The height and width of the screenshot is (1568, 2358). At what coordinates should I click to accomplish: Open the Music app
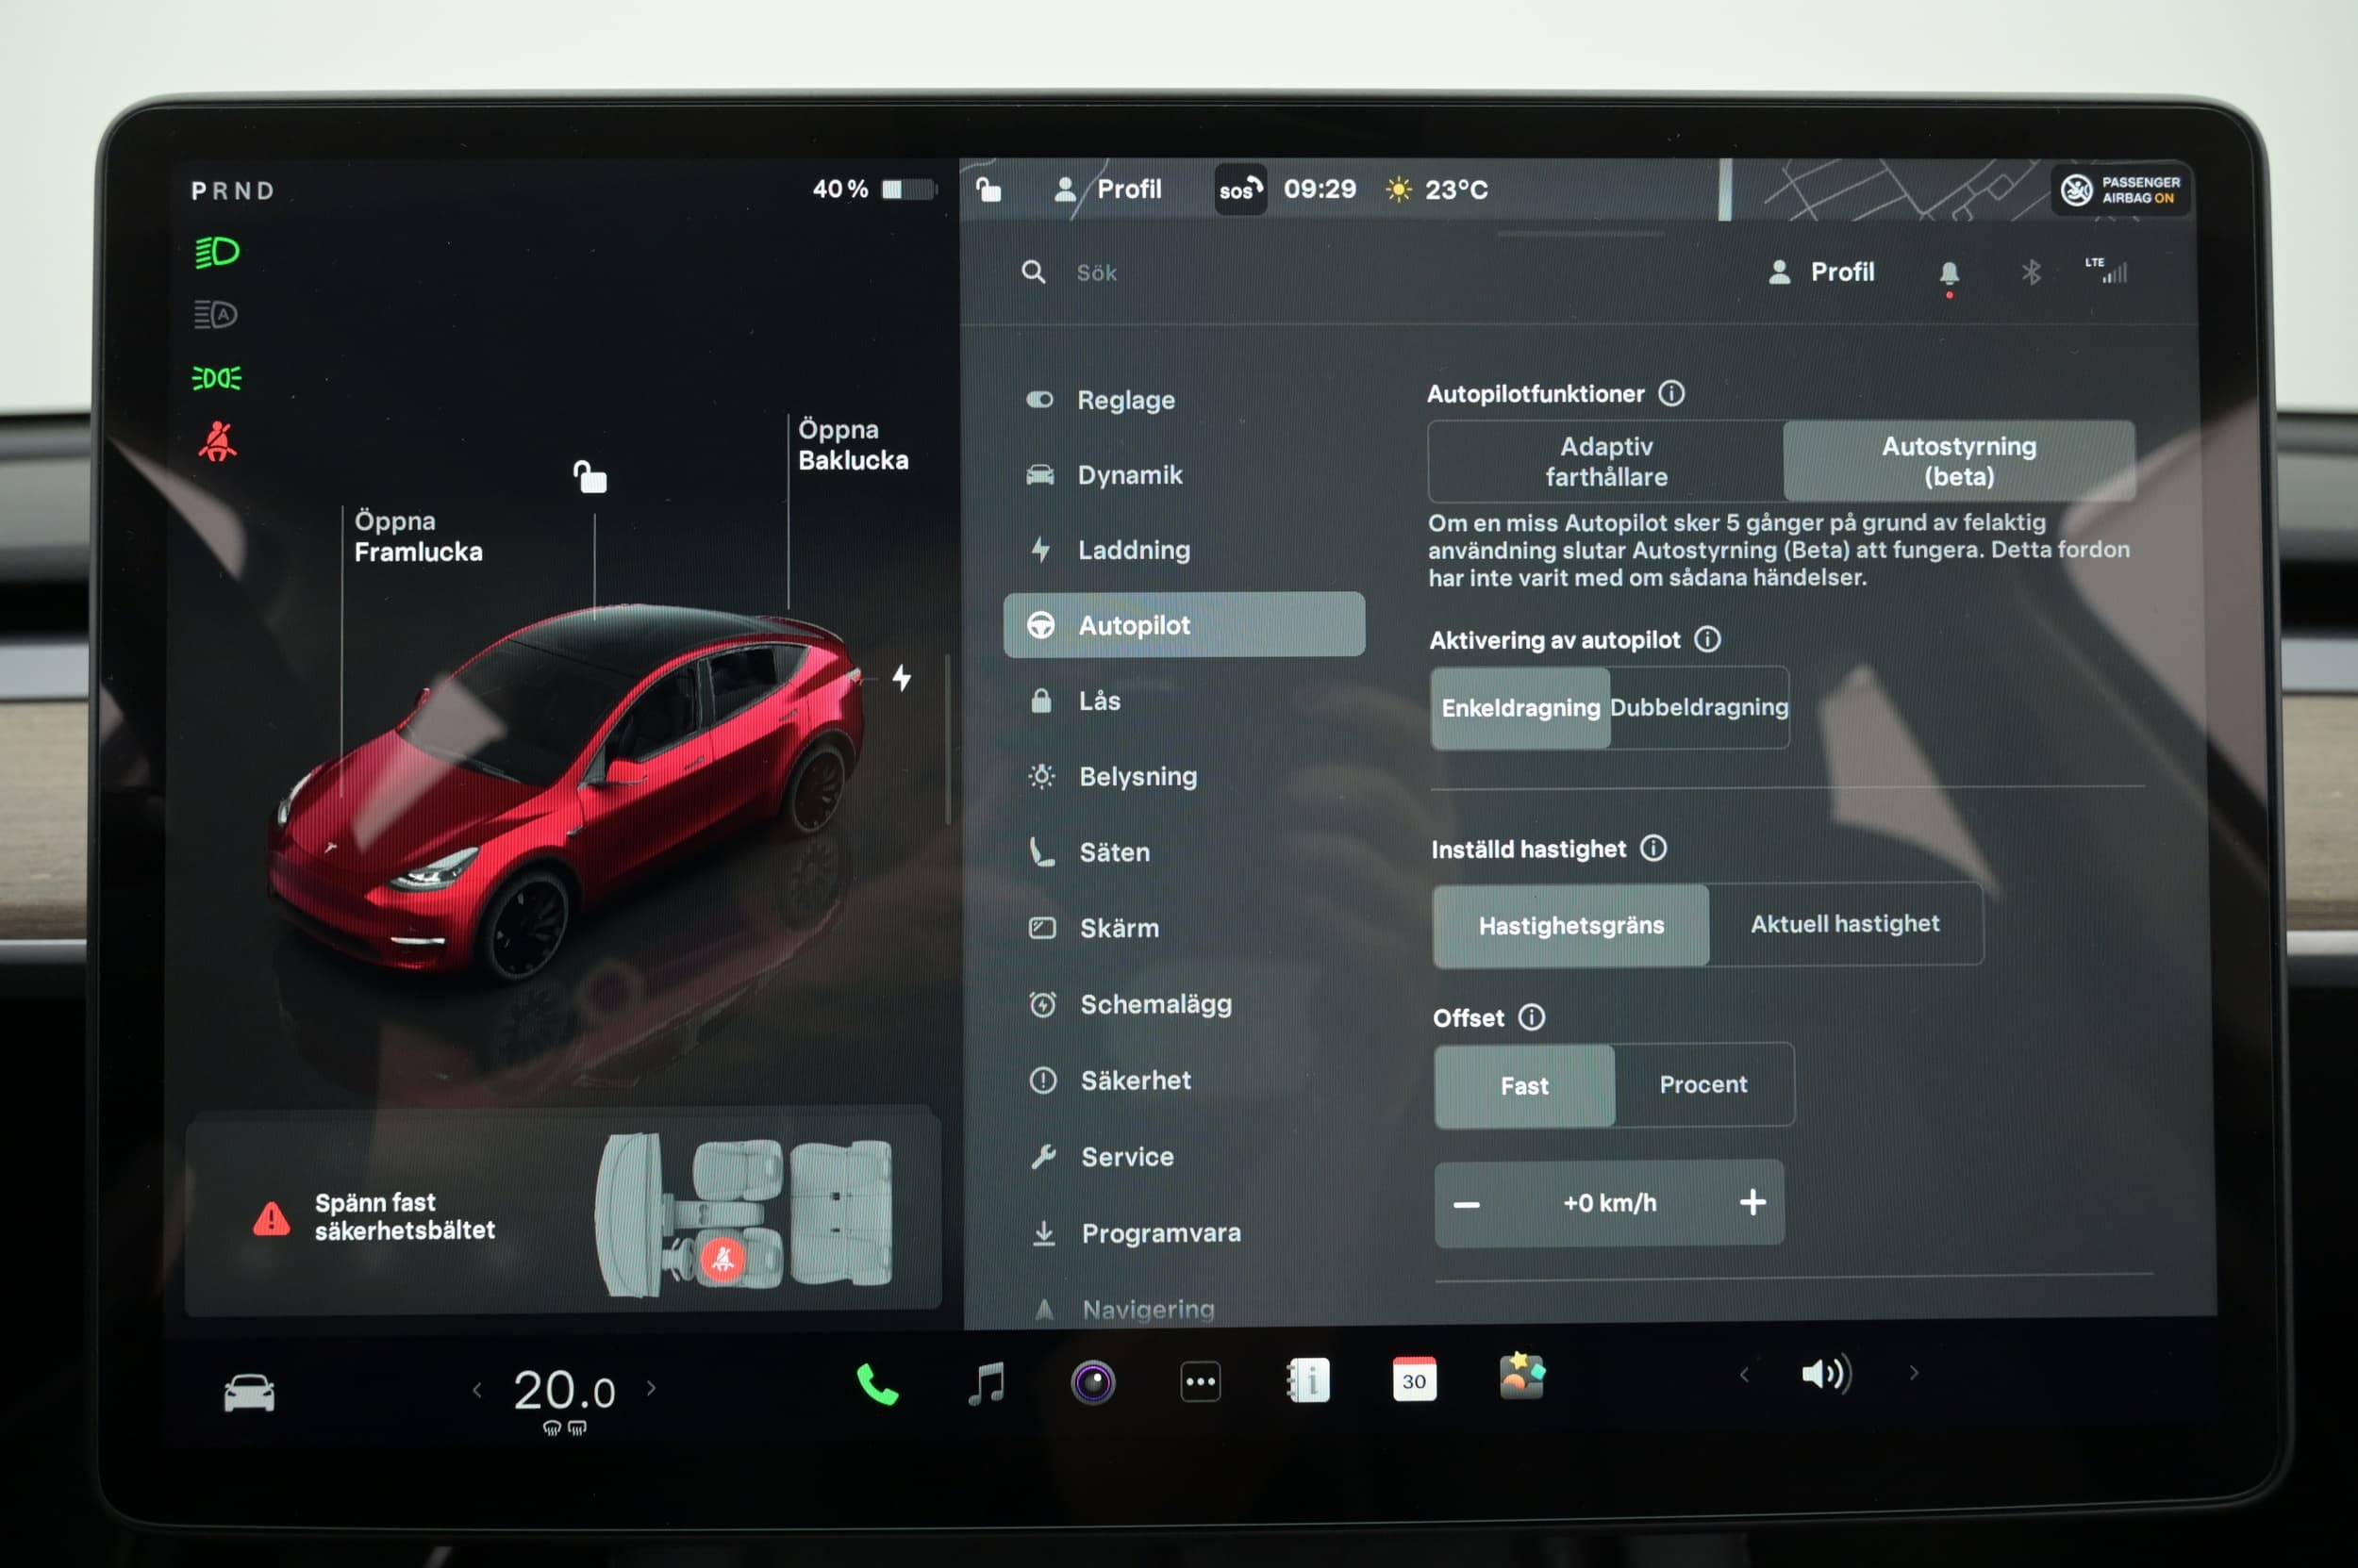(987, 1384)
